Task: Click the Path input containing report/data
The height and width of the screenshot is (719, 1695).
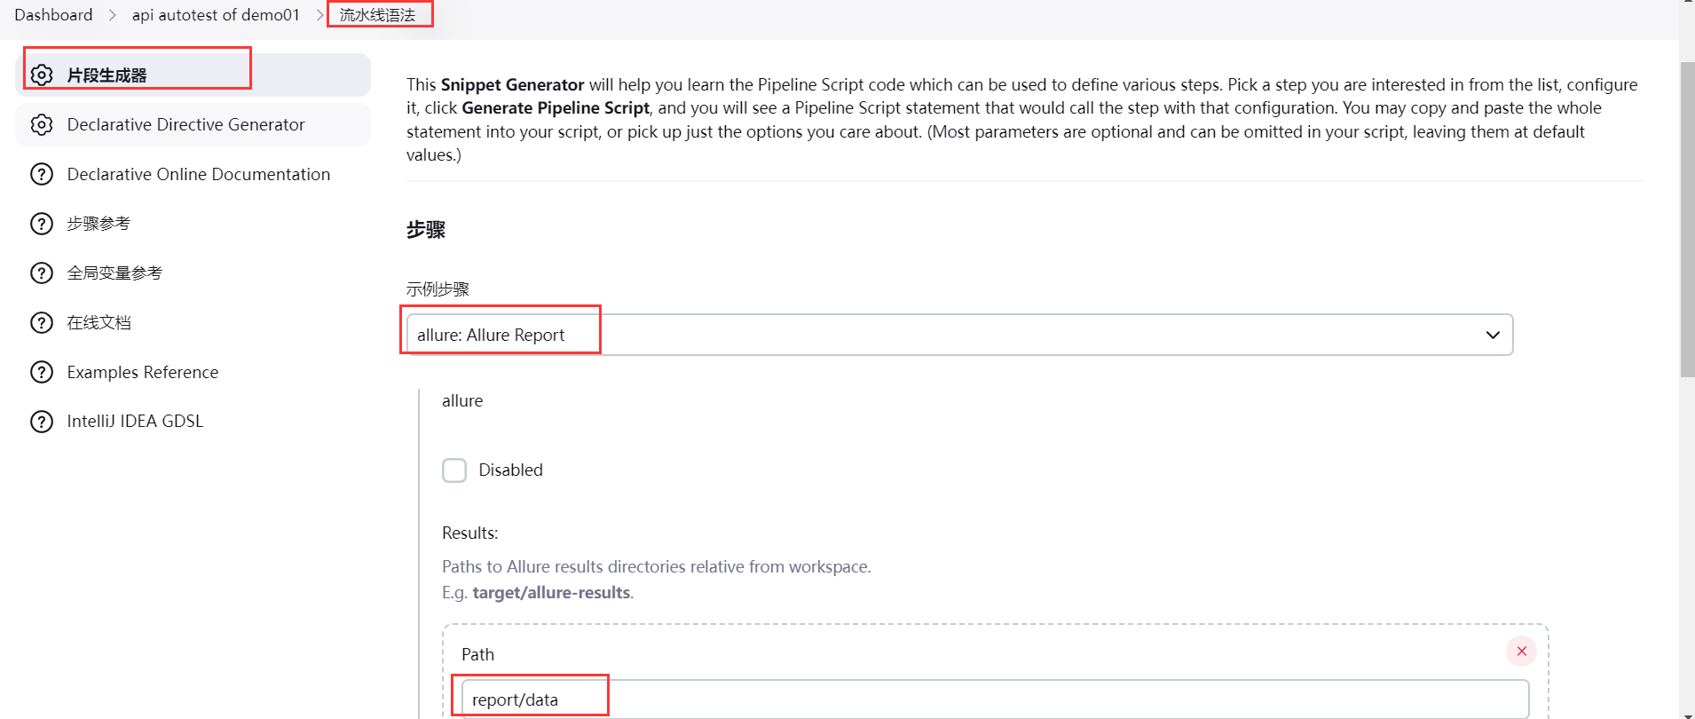Action: (994, 699)
